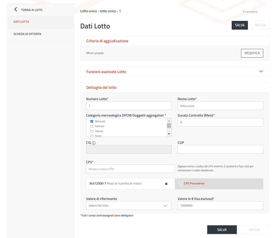Click the CPV search input field
Image resolution: width=278 pixels, height=238 pixels.
pos(130,169)
